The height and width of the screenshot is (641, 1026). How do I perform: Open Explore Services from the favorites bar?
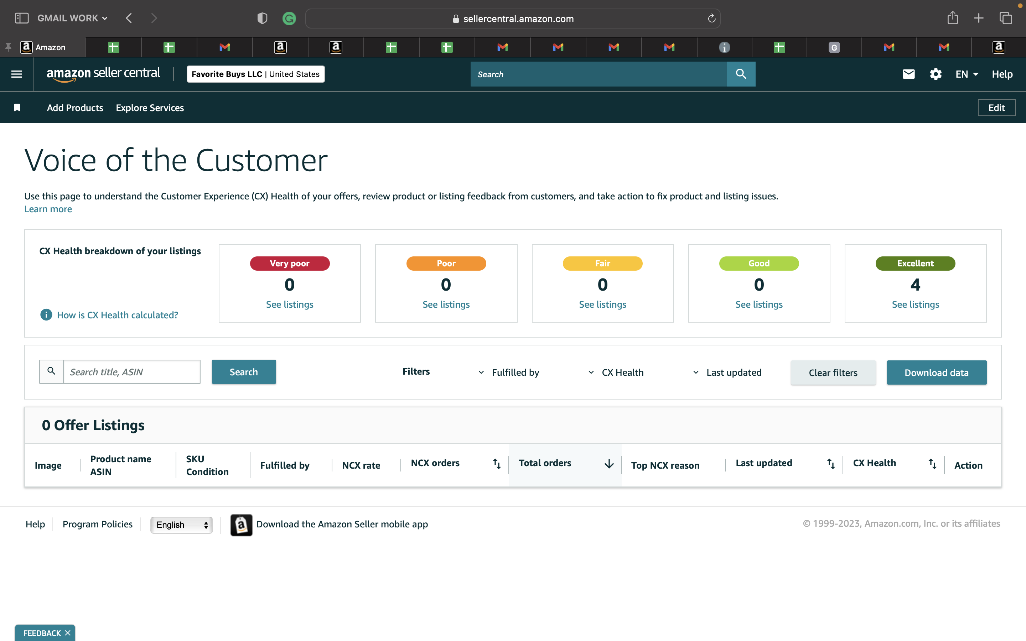(150, 108)
